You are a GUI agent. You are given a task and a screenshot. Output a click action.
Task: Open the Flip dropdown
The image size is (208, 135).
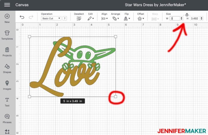click(x=127, y=19)
